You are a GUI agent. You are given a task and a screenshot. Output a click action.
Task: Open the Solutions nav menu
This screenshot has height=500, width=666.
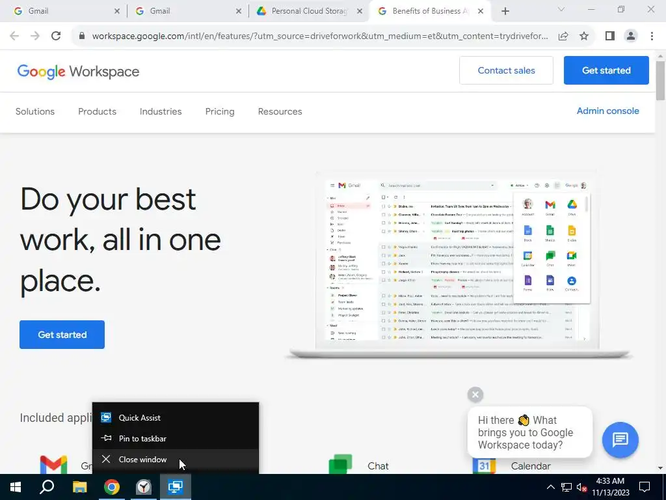(35, 111)
